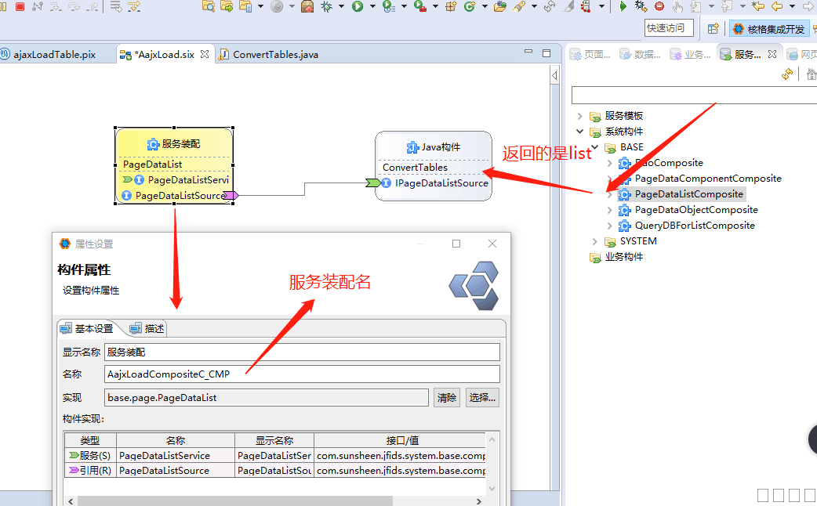The image size is (817, 506).
Task: Expand the SYSTEM folder node
Action: [x=595, y=241]
